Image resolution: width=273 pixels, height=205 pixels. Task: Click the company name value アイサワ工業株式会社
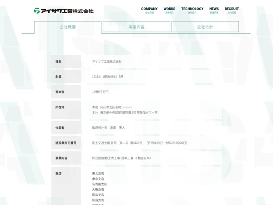[107, 61]
